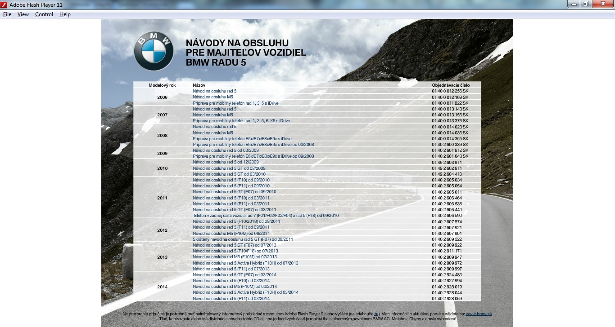This screenshot has height=327, width=615.
Task: Maximize the Flash Player window
Action: tap(585, 4)
